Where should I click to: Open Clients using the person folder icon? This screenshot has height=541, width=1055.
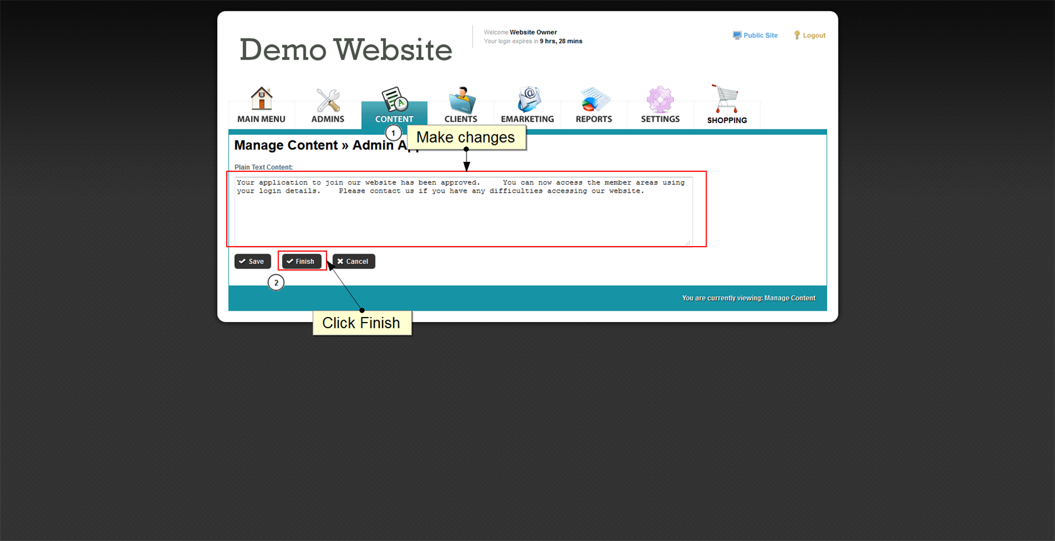click(462, 100)
